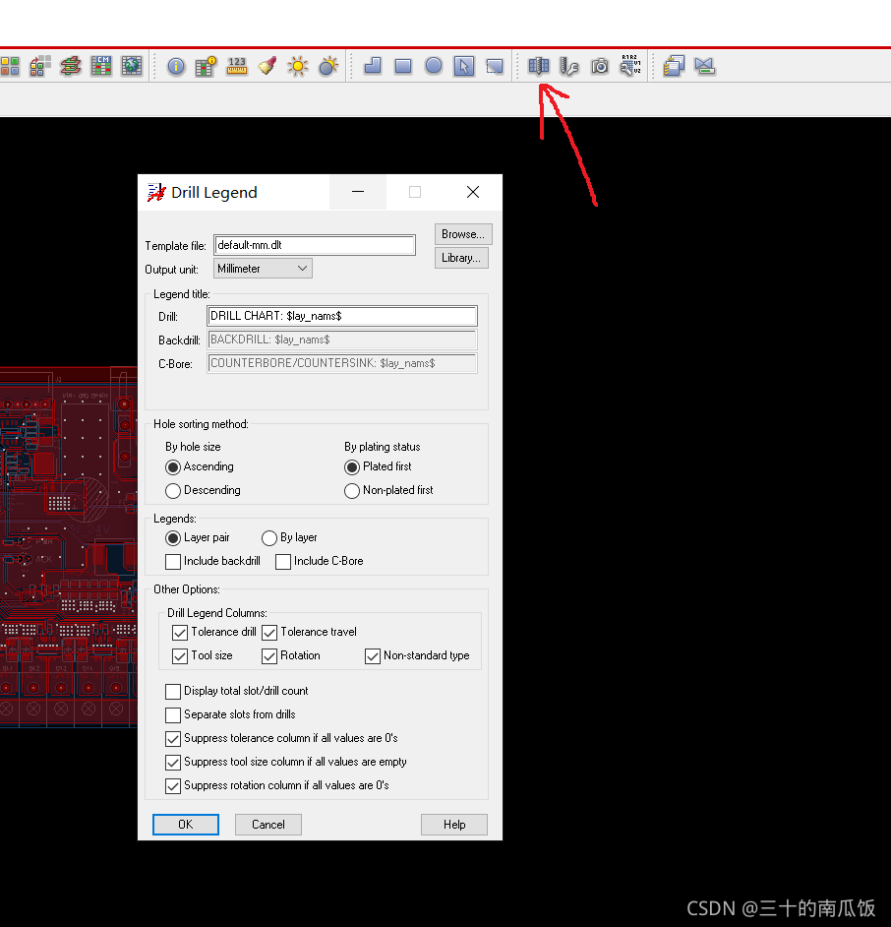Open the Output unit Millimeter dropdown
The width and height of the screenshot is (891, 927).
point(263,269)
